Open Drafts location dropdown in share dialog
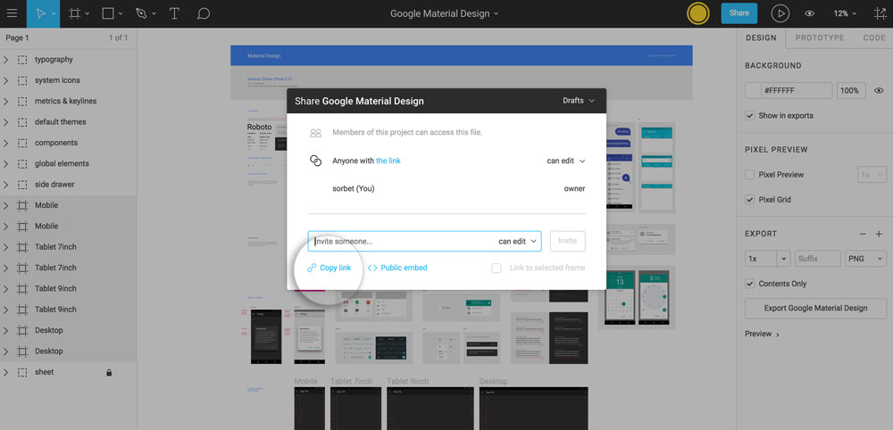The width and height of the screenshot is (893, 430). click(579, 101)
